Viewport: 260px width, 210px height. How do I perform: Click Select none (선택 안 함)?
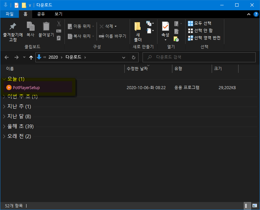(200, 30)
